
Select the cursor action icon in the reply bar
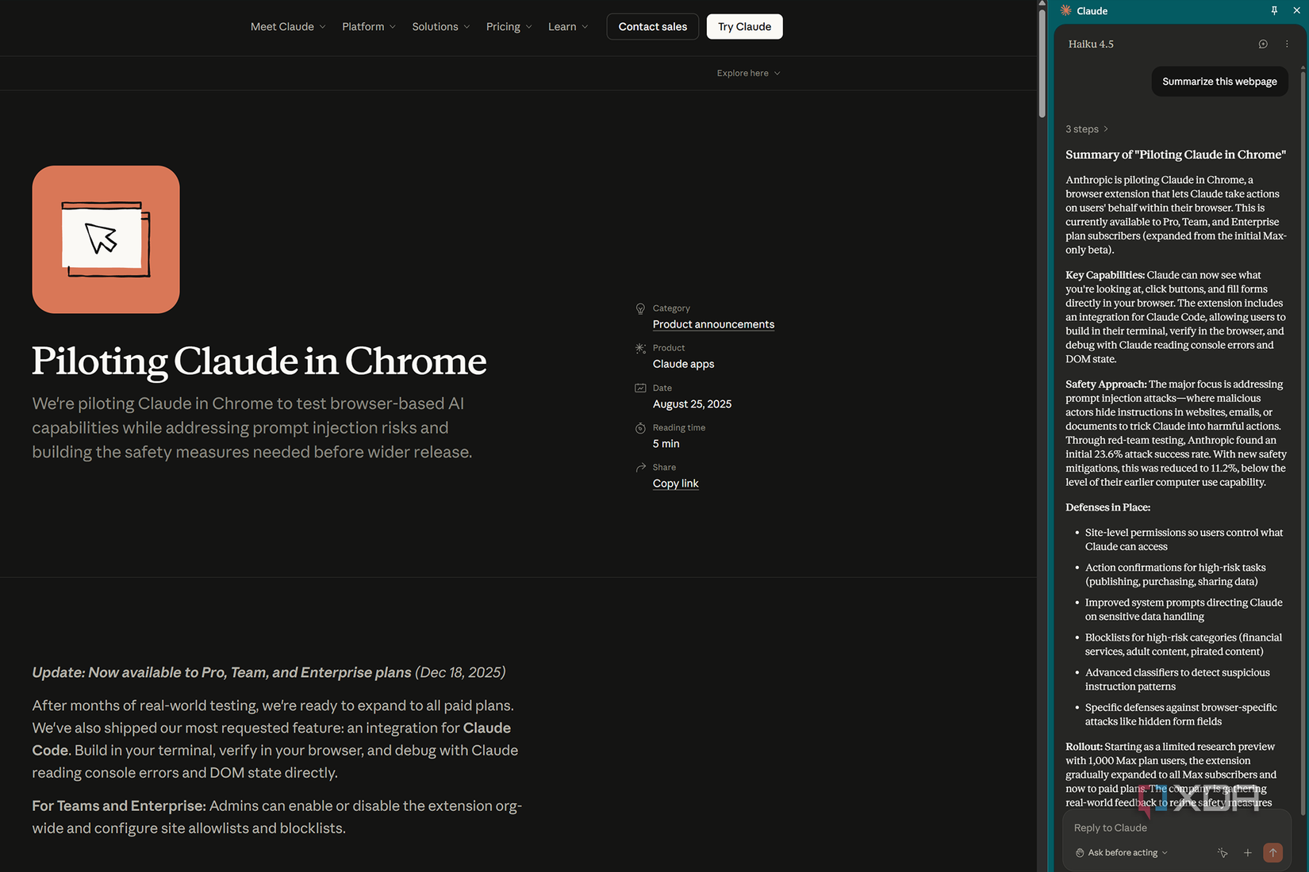point(1222,852)
